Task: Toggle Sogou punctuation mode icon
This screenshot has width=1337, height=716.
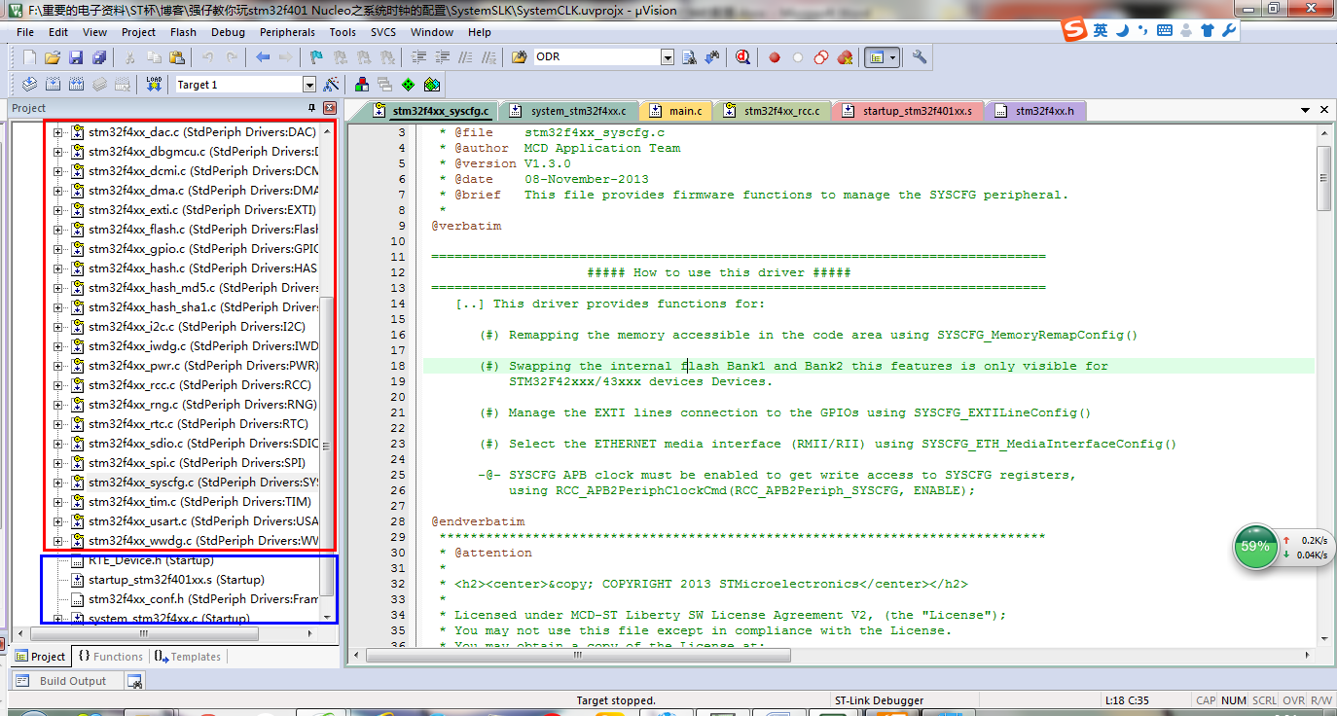Action: click(x=1143, y=30)
